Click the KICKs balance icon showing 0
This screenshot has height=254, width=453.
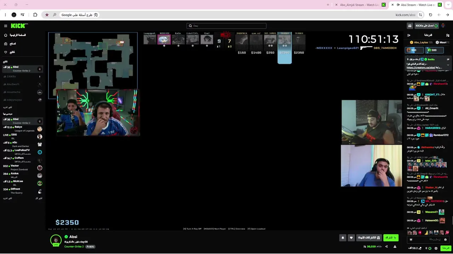coord(430,248)
